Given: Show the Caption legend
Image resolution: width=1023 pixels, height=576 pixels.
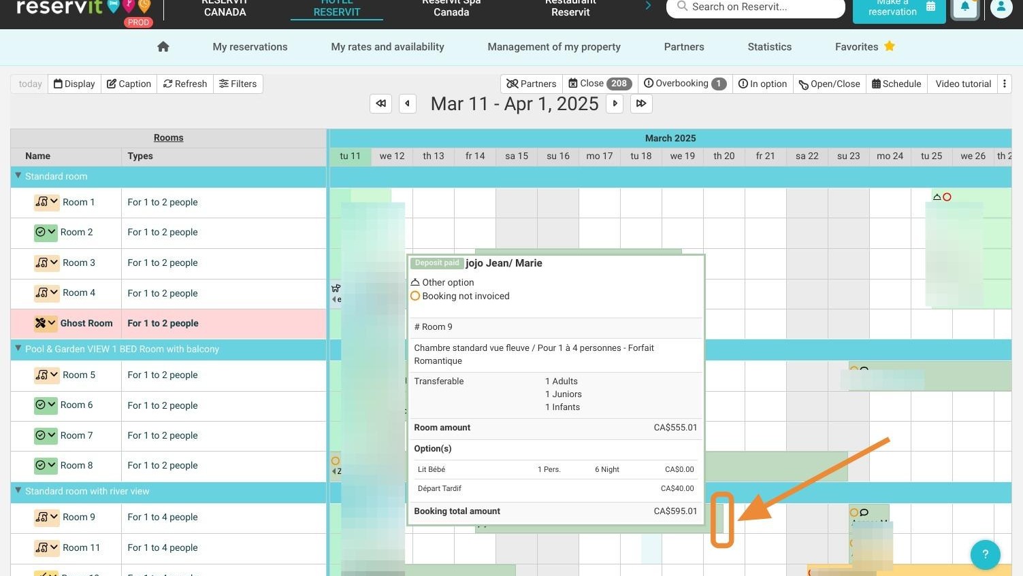Looking at the screenshot, I should click(129, 84).
